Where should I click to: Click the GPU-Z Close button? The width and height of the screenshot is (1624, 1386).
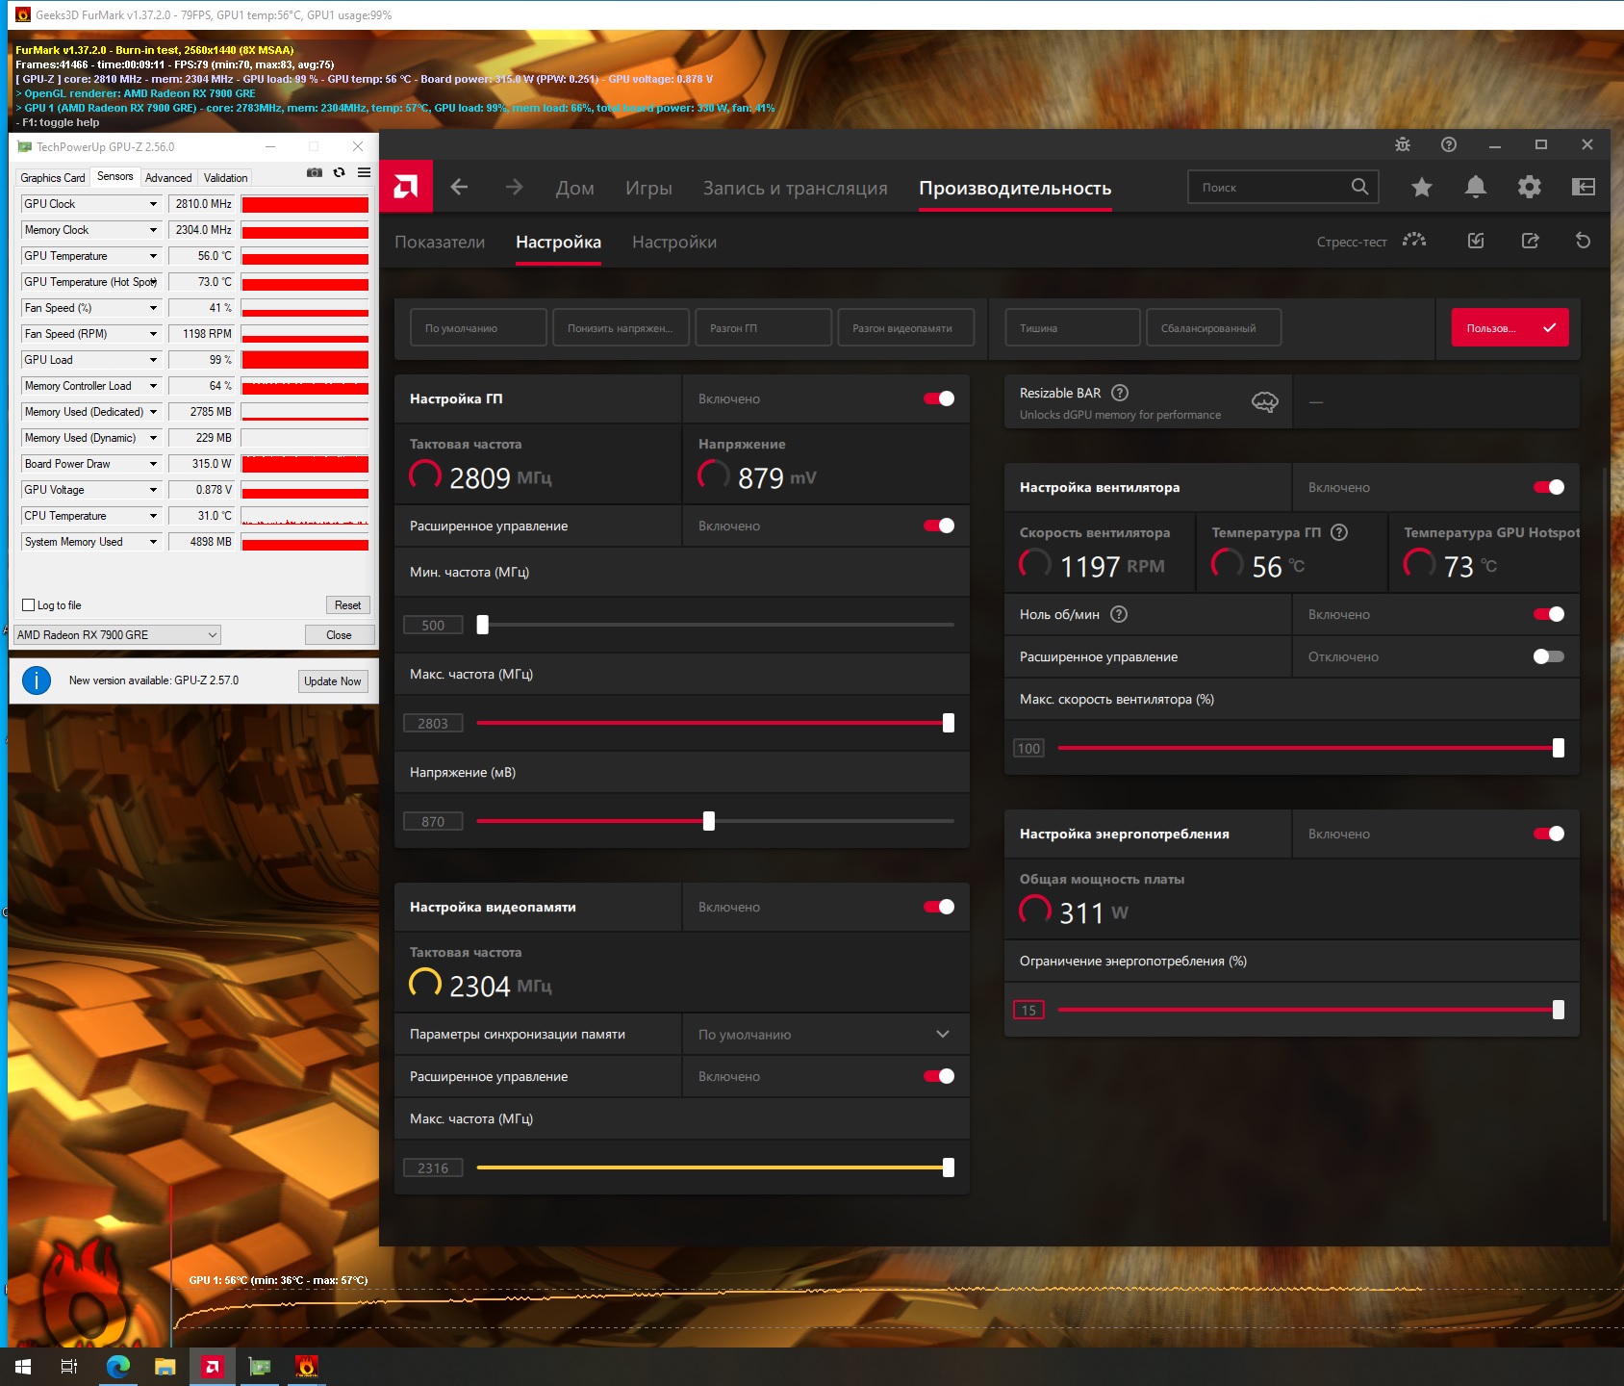click(339, 634)
